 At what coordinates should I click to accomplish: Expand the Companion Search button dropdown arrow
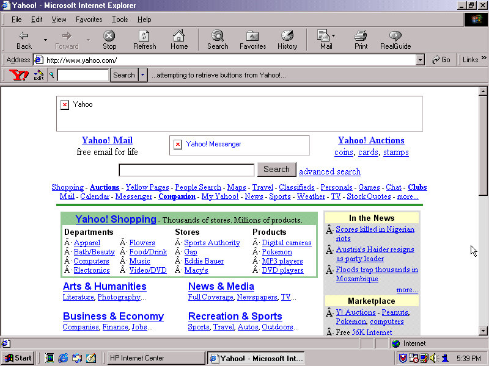point(143,75)
